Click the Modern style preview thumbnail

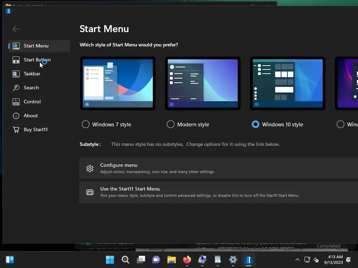203,83
